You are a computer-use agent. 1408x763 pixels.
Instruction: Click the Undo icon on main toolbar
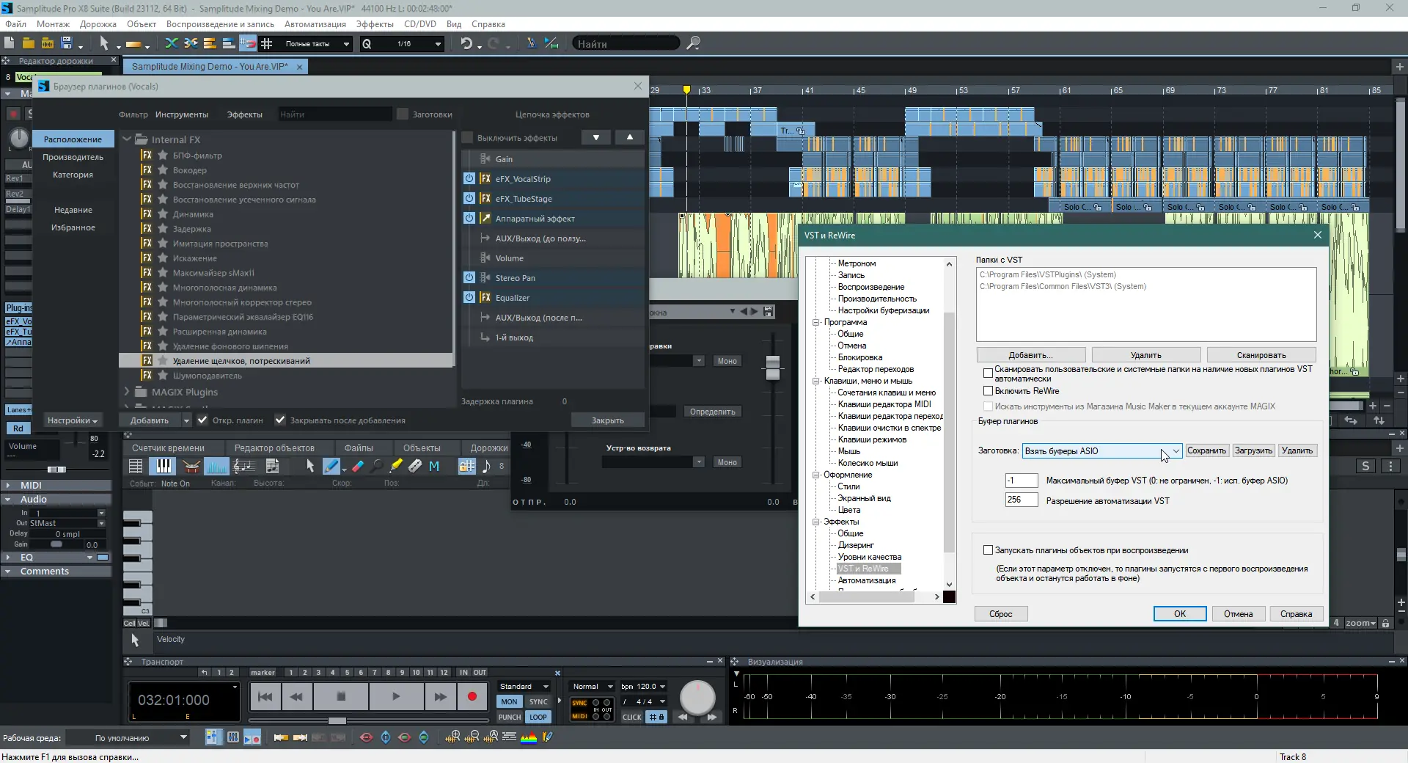(466, 43)
